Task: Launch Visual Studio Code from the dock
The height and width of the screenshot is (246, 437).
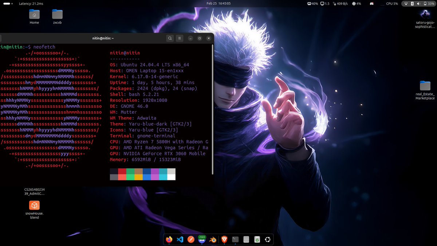Action: (180, 239)
